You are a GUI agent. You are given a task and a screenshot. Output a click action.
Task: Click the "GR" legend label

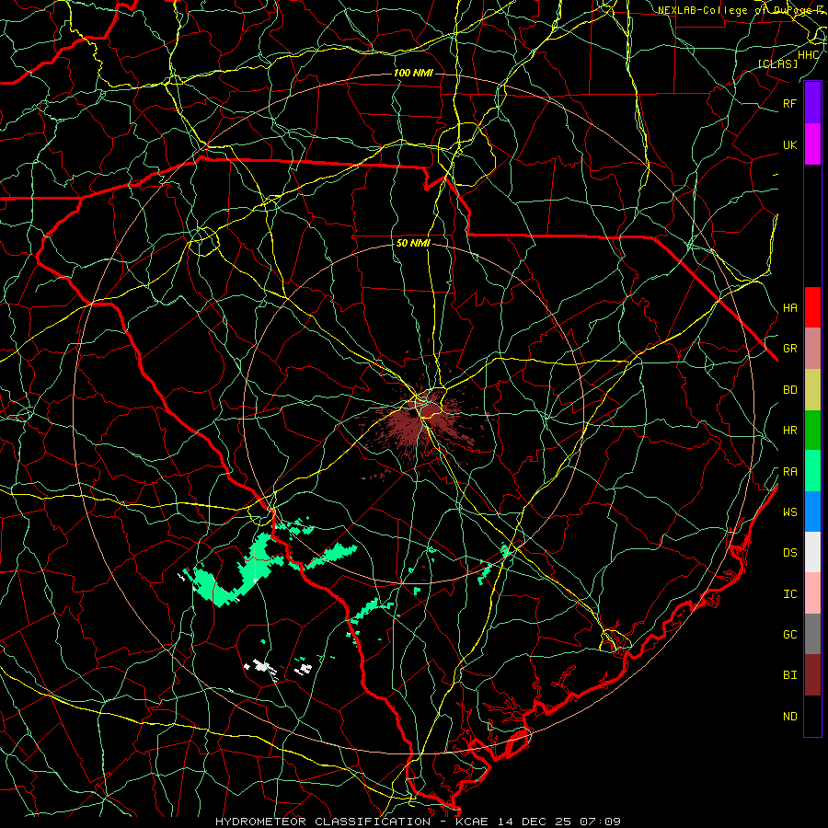point(789,349)
